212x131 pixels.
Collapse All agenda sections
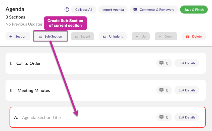tap(84, 10)
